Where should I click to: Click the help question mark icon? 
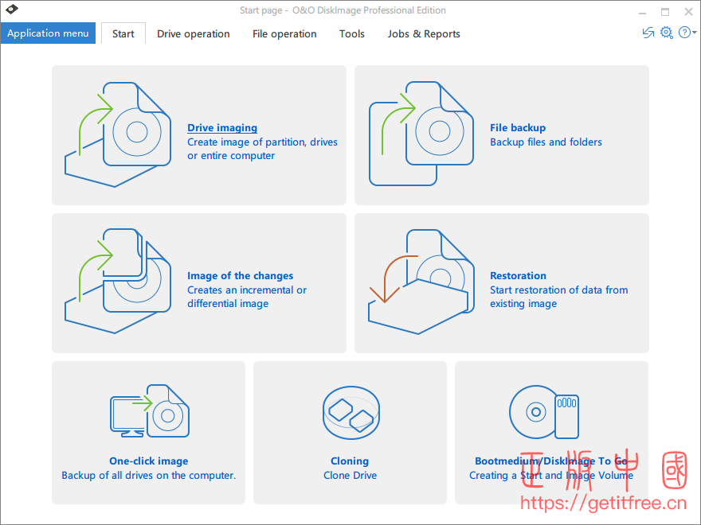coord(684,33)
